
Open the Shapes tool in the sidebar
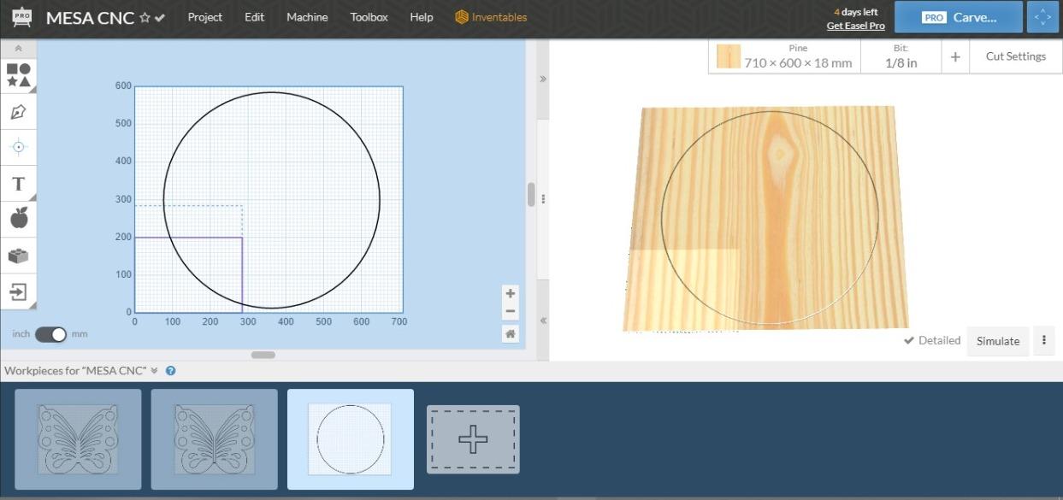tap(18, 75)
